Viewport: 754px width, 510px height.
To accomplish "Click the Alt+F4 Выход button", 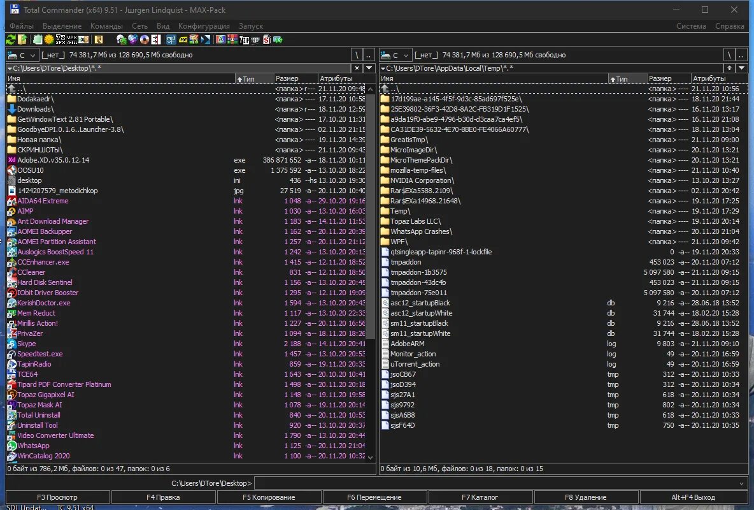I will pos(693,497).
